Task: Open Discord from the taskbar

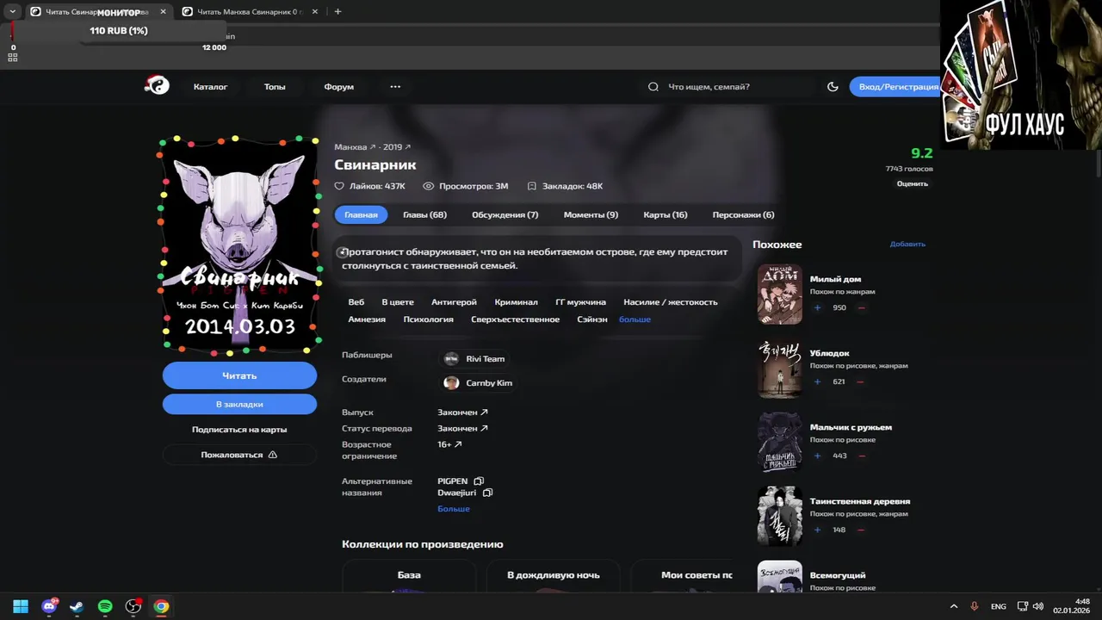Action: [x=49, y=606]
